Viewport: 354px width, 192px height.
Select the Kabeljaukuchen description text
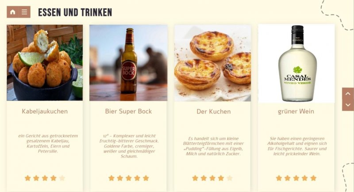(x=48, y=143)
